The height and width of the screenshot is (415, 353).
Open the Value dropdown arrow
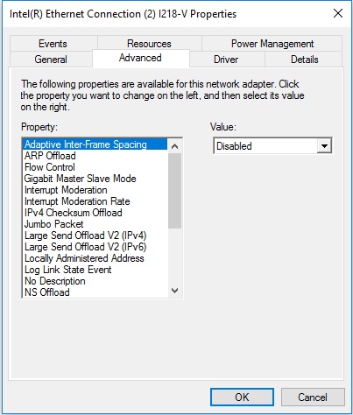pyautogui.click(x=324, y=145)
